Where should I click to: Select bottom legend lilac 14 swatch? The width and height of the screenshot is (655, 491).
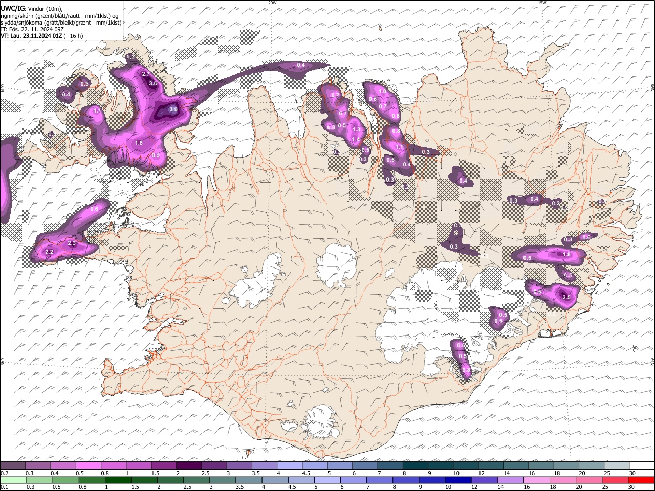pyautogui.click(x=511, y=480)
